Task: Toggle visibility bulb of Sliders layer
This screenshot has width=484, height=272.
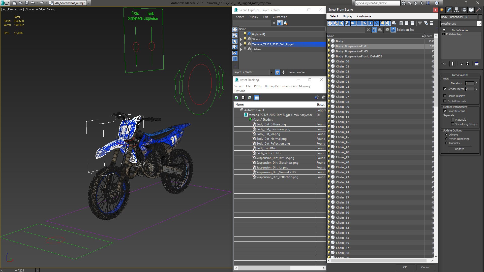Action: tap(245, 39)
